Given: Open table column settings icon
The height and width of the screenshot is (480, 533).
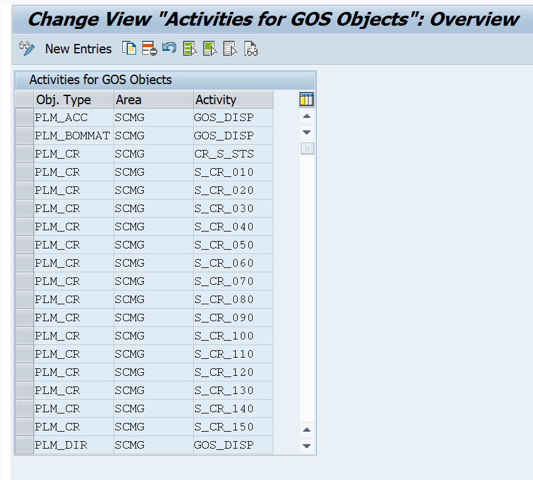Looking at the screenshot, I should click(306, 99).
